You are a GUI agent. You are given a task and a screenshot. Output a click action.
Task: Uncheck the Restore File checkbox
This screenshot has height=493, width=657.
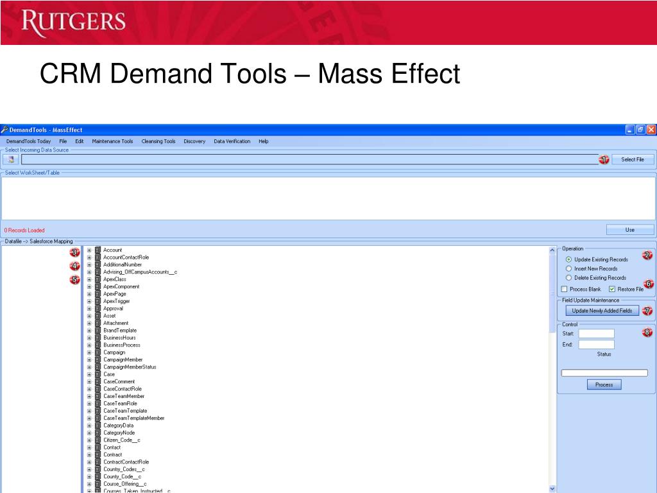point(612,290)
